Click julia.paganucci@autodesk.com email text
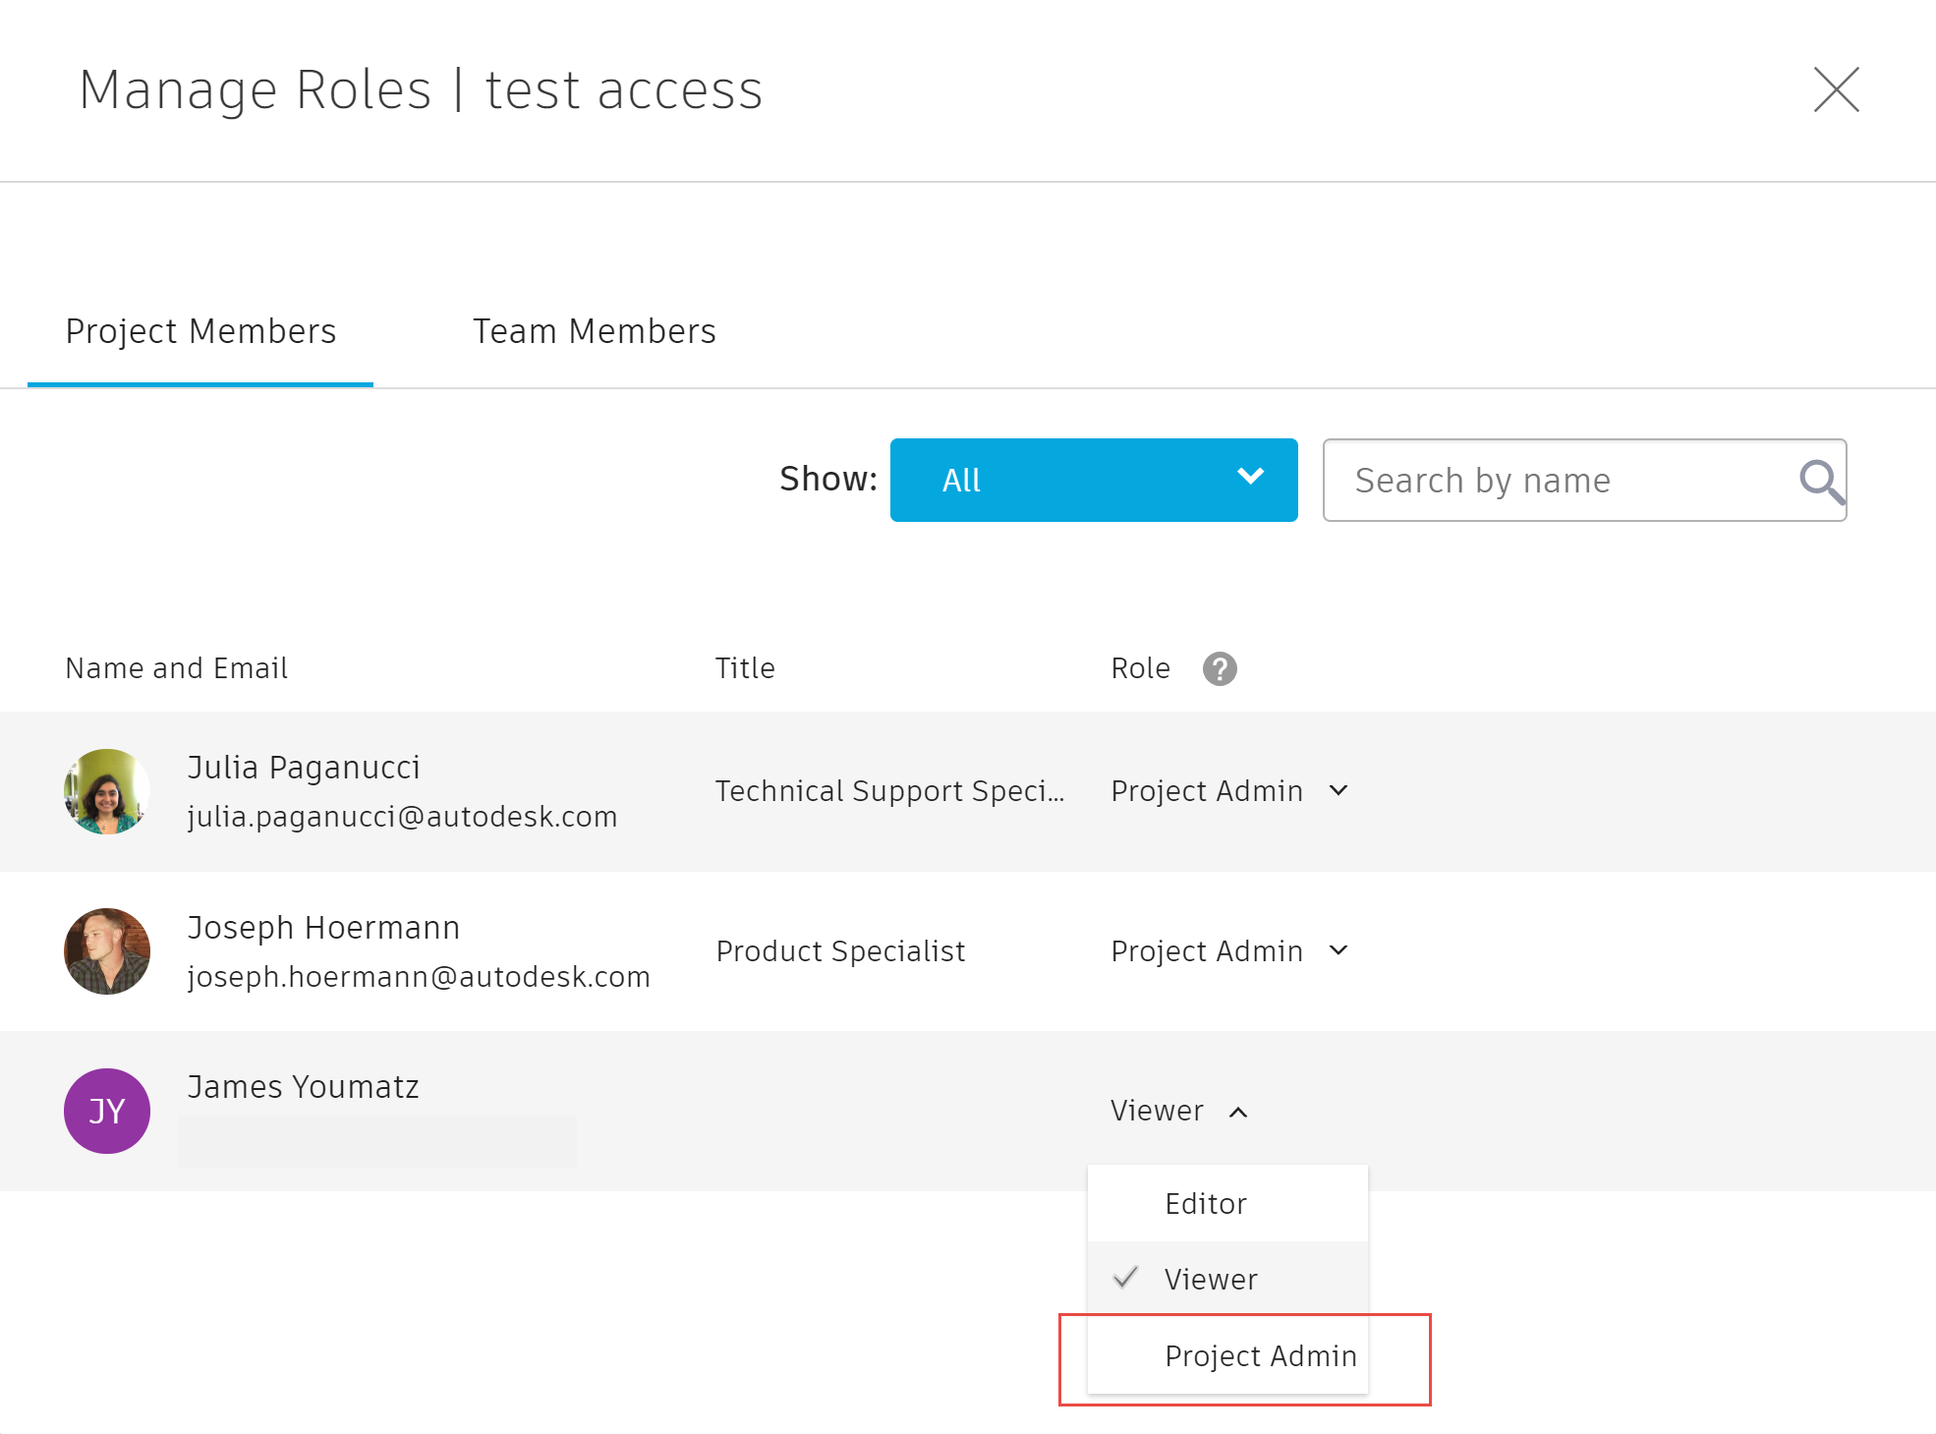 tap(402, 818)
